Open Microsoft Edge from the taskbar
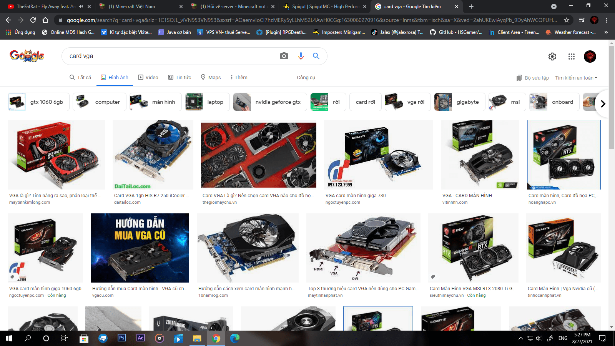 (234, 338)
